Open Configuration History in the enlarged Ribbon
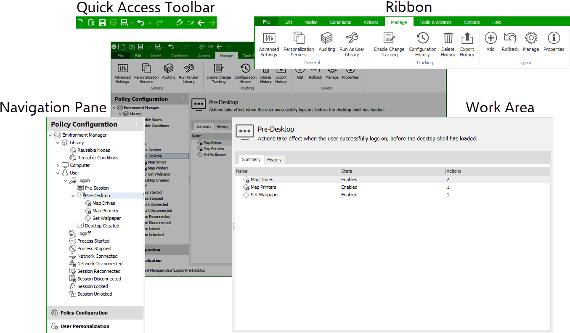This screenshot has height=333, width=570. 423,45
